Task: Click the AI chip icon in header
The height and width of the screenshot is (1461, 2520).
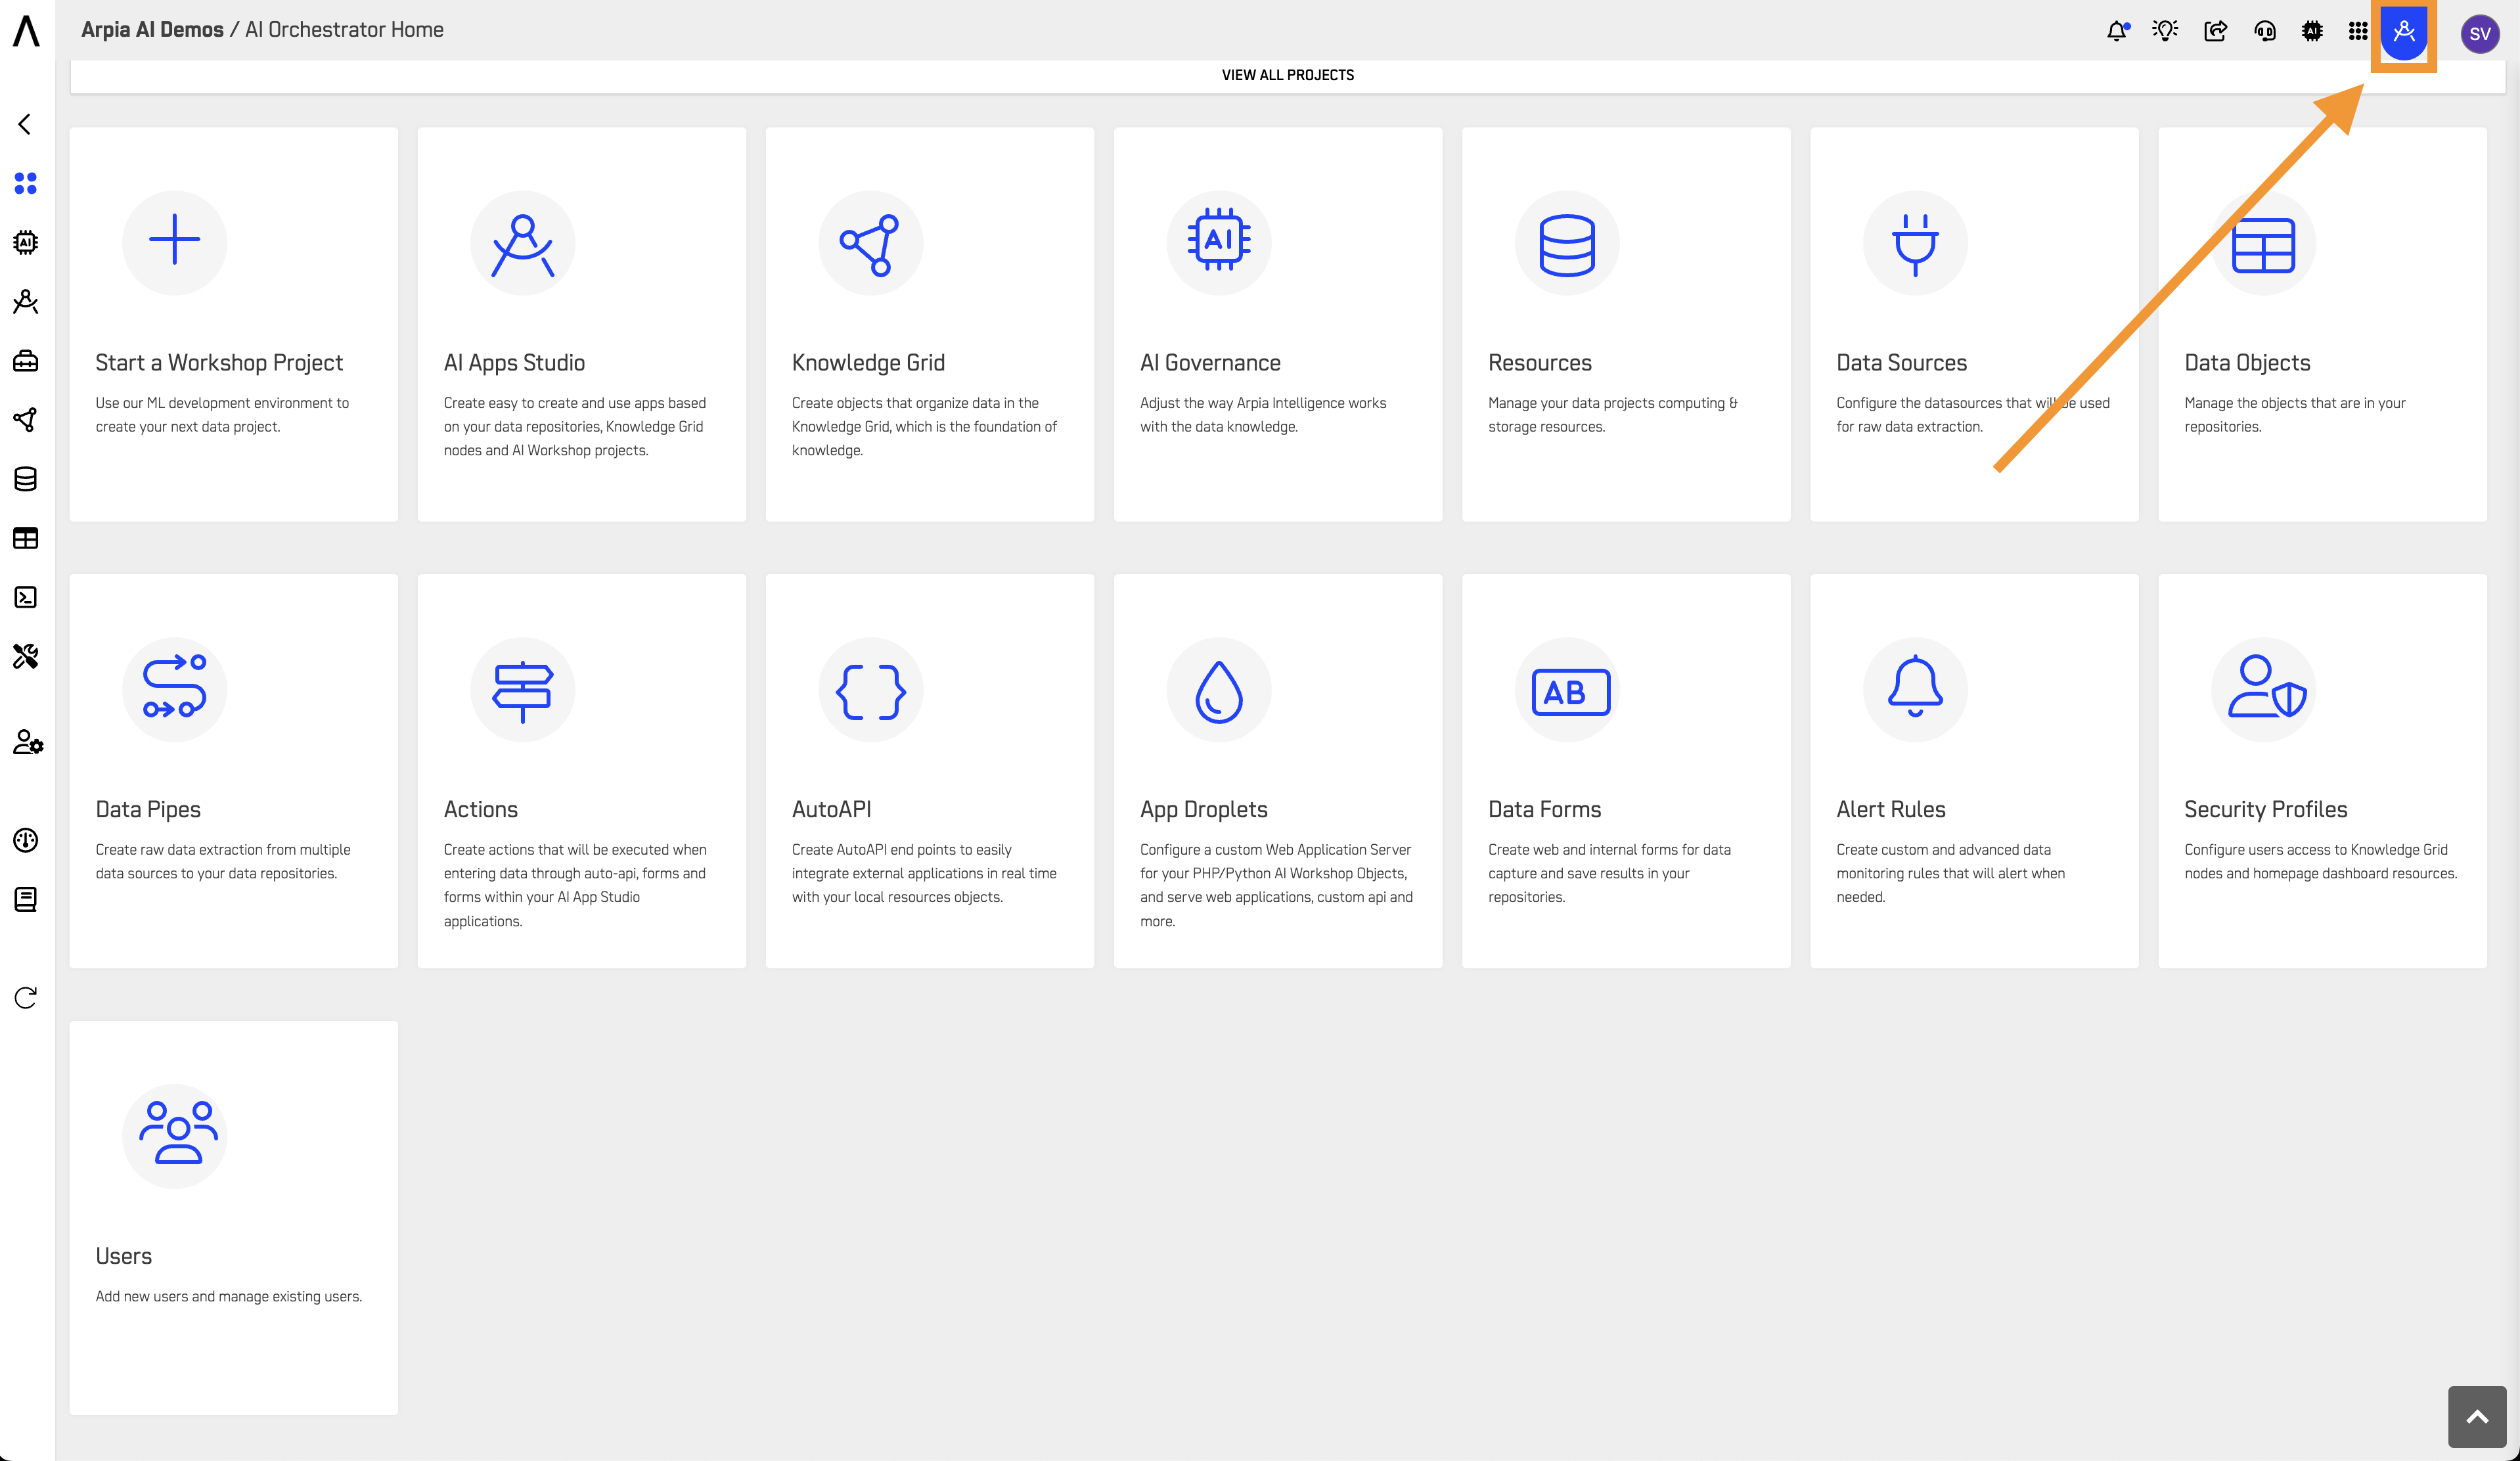Action: click(2312, 32)
